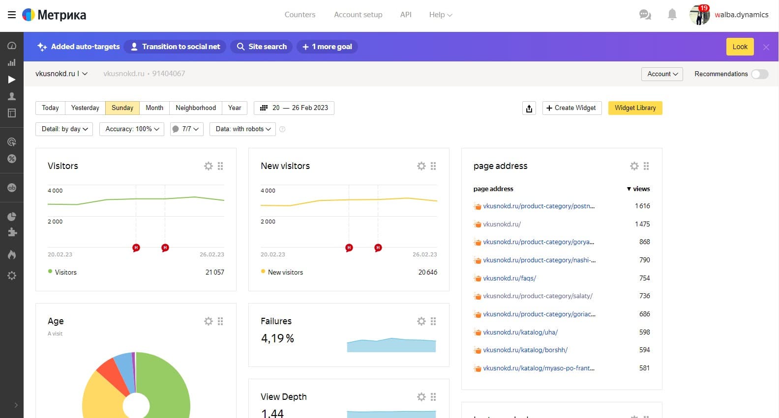Viewport: 779px width, 418px height.
Task: Open the chat messages icon
Action: [x=645, y=15]
